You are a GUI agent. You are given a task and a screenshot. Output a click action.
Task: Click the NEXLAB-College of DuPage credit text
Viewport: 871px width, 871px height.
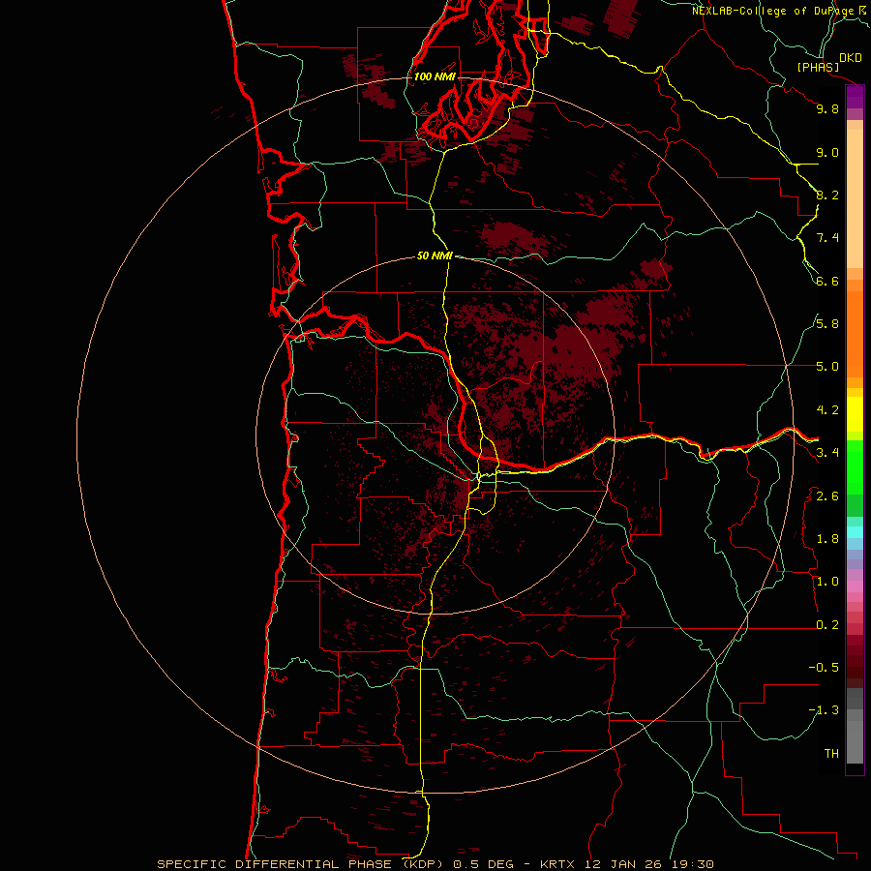pos(772,11)
